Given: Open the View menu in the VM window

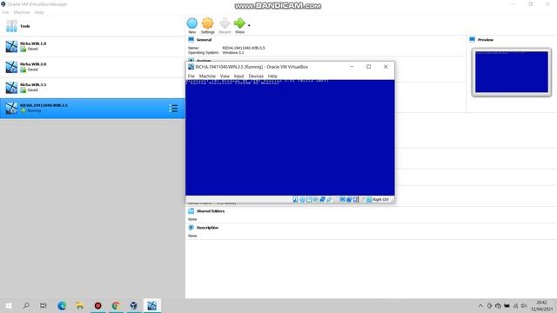Looking at the screenshot, I should pos(225,76).
